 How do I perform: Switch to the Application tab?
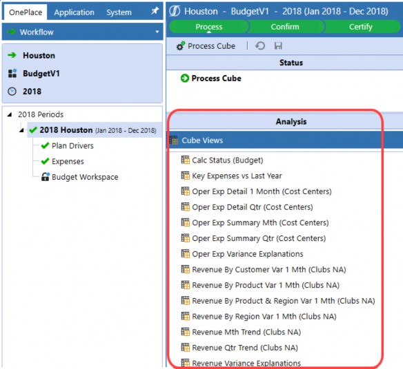74,12
